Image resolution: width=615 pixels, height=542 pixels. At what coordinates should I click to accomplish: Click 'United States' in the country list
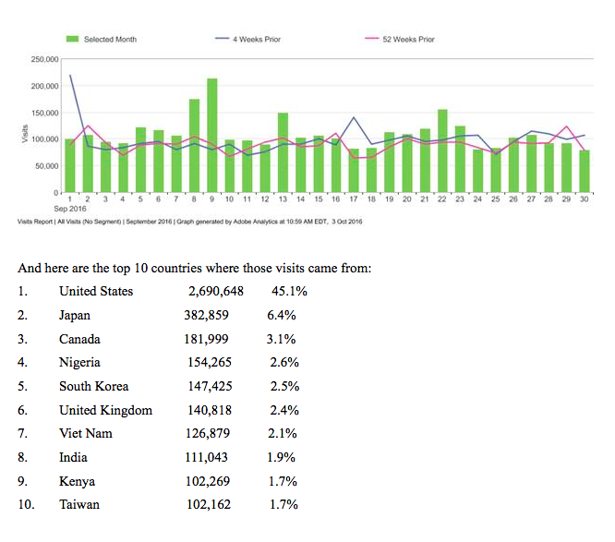96,292
